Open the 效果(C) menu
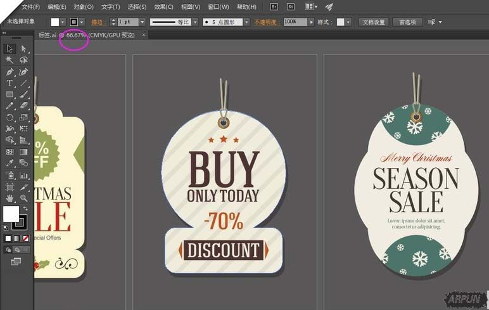Image resolution: width=489 pixels, height=310 pixels. click(164, 7)
